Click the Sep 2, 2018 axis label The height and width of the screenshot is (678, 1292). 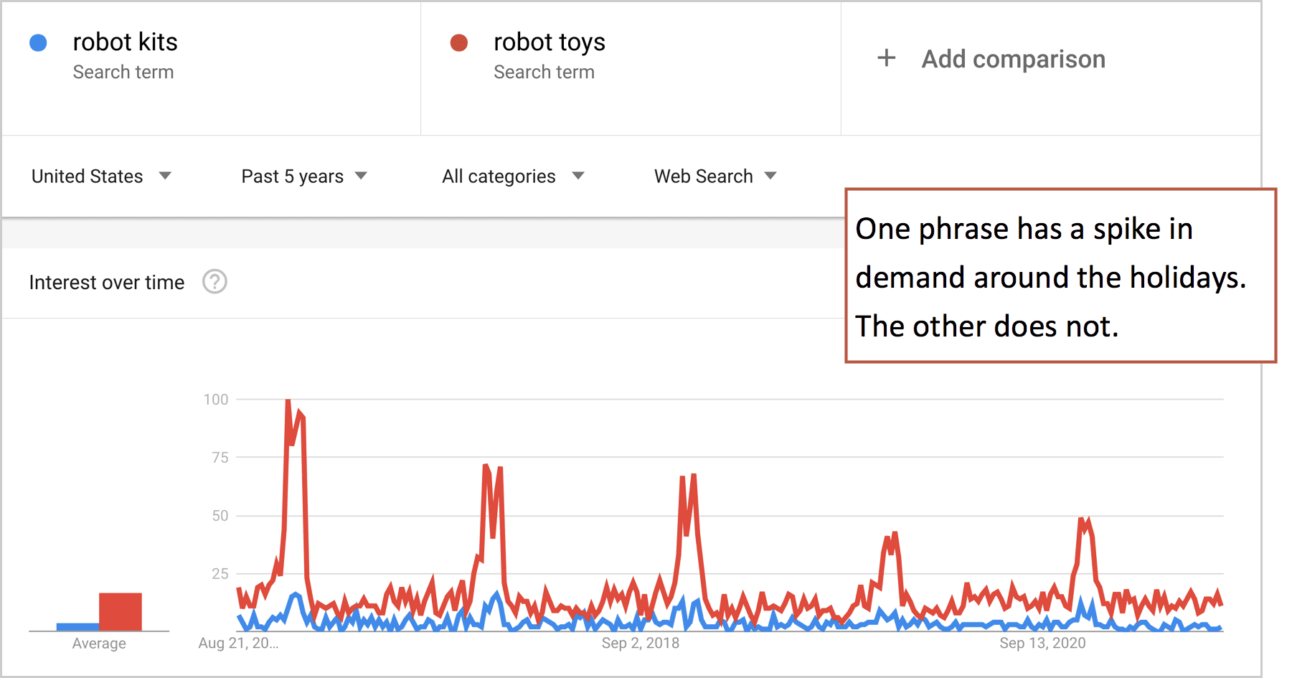pos(641,643)
